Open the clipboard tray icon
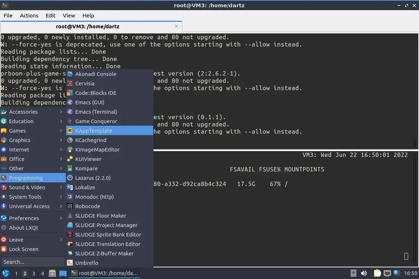The height and width of the screenshot is (279, 419). (x=377, y=274)
